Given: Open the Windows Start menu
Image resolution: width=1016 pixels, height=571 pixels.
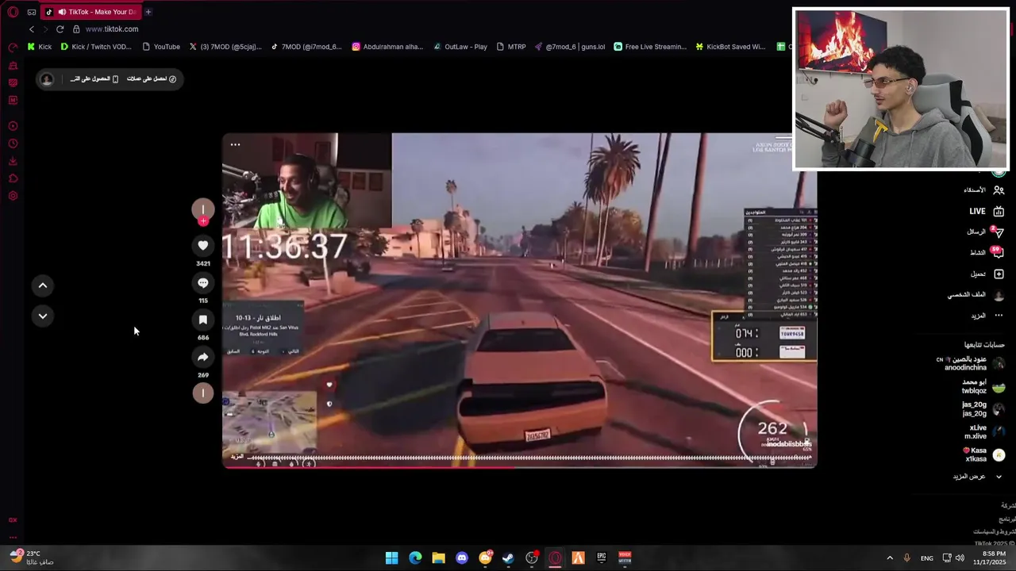Looking at the screenshot, I should (x=392, y=558).
